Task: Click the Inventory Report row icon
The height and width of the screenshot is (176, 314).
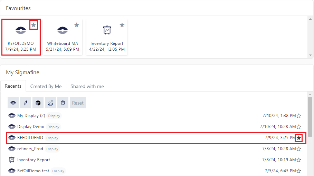Action: click(12, 160)
